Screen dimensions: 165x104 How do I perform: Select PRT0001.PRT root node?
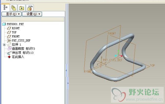[15, 24]
